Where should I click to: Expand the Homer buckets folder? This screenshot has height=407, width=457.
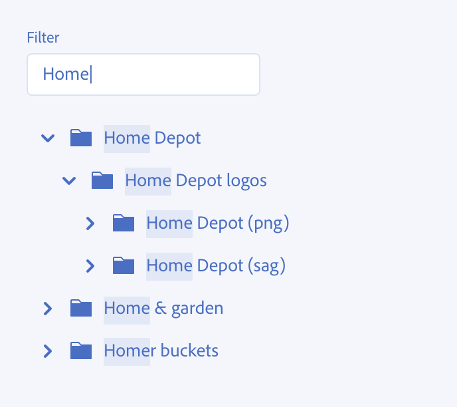point(47,351)
